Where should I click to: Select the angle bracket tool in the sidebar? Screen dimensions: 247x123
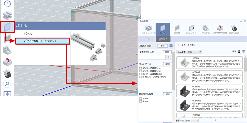pos(7,50)
